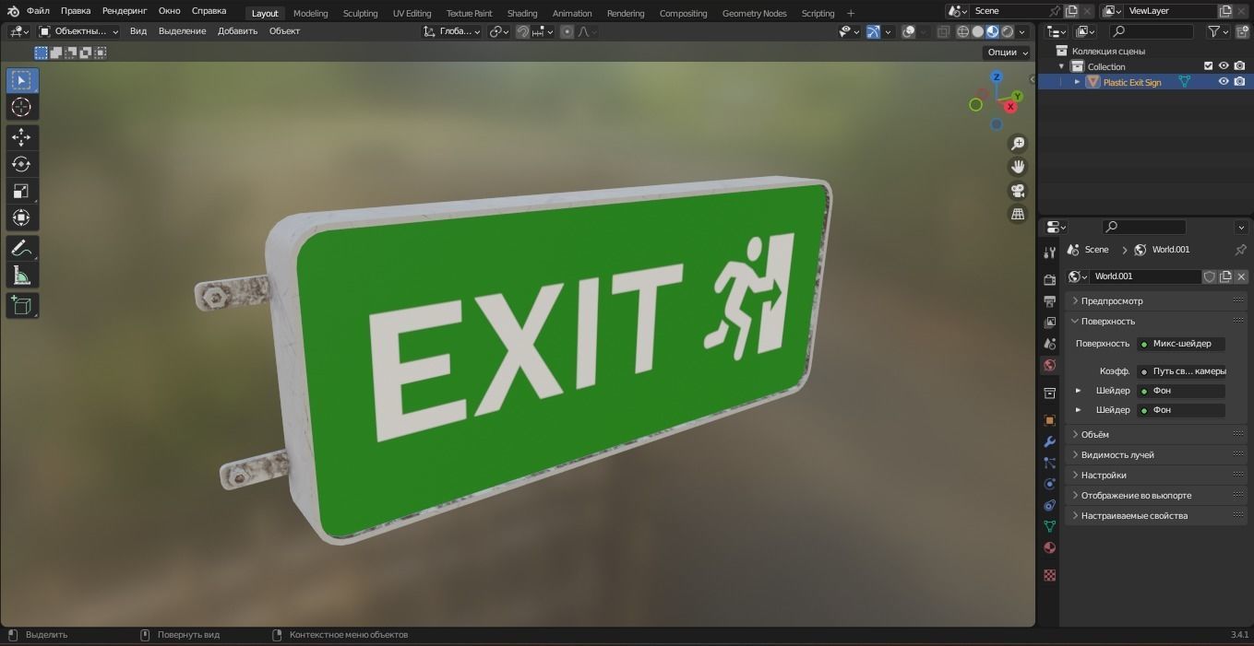Viewport: 1254px width, 646px height.
Task: Switch to the UV Editing workspace tab
Action: (x=412, y=13)
